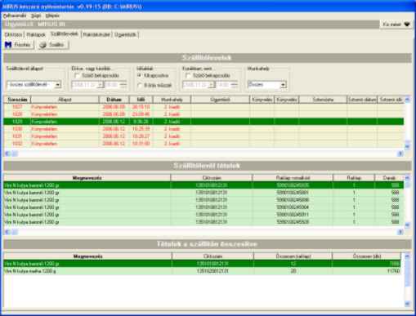Screen dimensions: 416x316
Task: Select the last visible pallet item row
Action: tap(204, 222)
